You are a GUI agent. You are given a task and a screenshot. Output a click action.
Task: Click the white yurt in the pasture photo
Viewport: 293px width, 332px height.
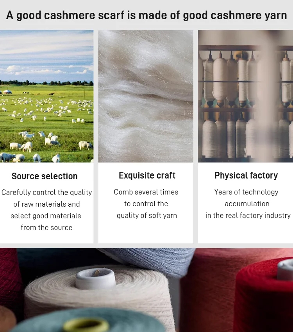coord(7,92)
